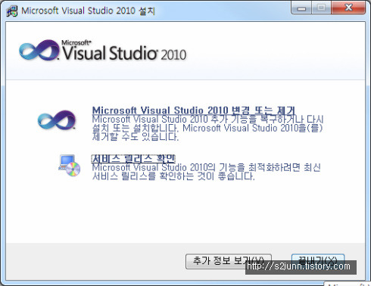Open the 서비스 릴리스 확인 link
Image resolution: width=371 pixels, height=286 pixels.
tap(133, 159)
